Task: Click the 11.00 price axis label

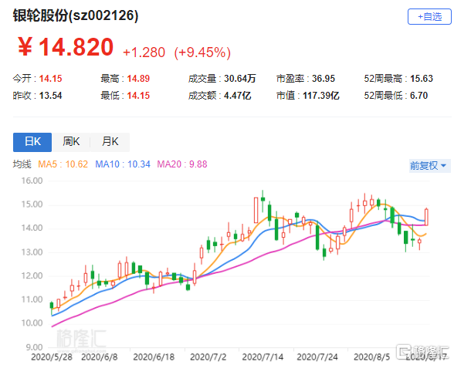Action: [32, 299]
